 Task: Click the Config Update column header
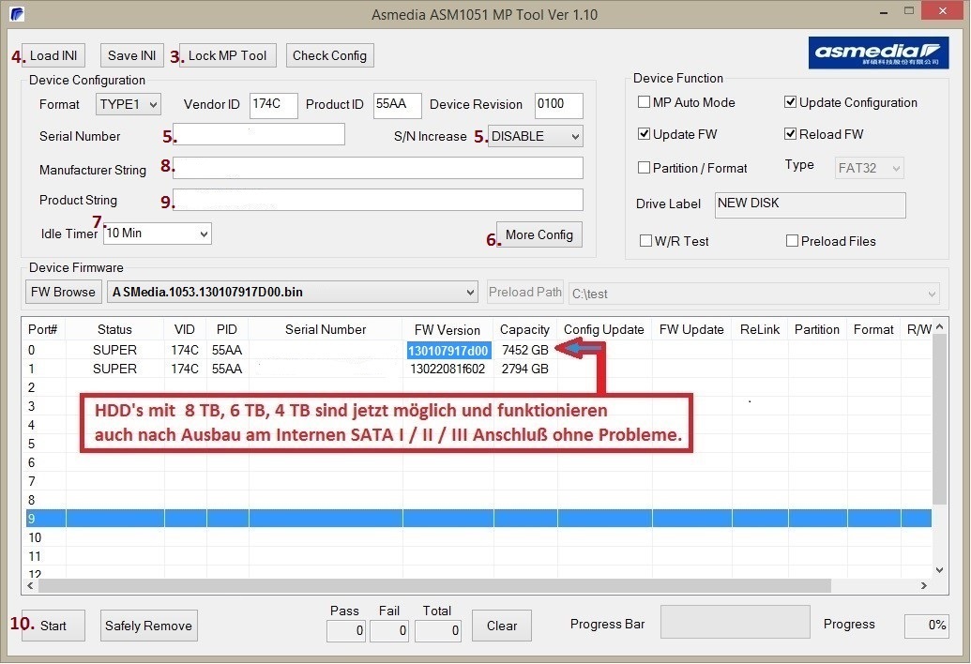[604, 329]
